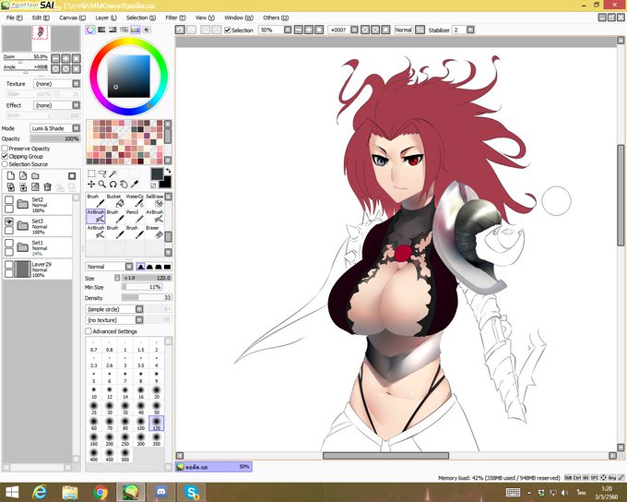Show the color wheel panel icon
627x502 pixels.
click(90, 30)
